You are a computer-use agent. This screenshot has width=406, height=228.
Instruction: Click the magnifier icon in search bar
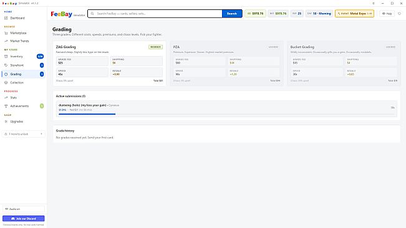click(x=92, y=14)
